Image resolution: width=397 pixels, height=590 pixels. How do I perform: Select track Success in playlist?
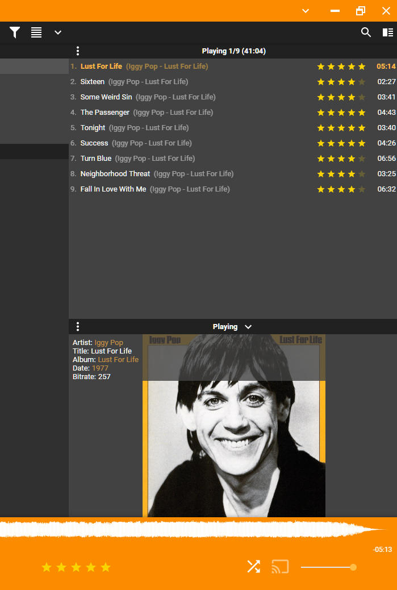point(233,143)
